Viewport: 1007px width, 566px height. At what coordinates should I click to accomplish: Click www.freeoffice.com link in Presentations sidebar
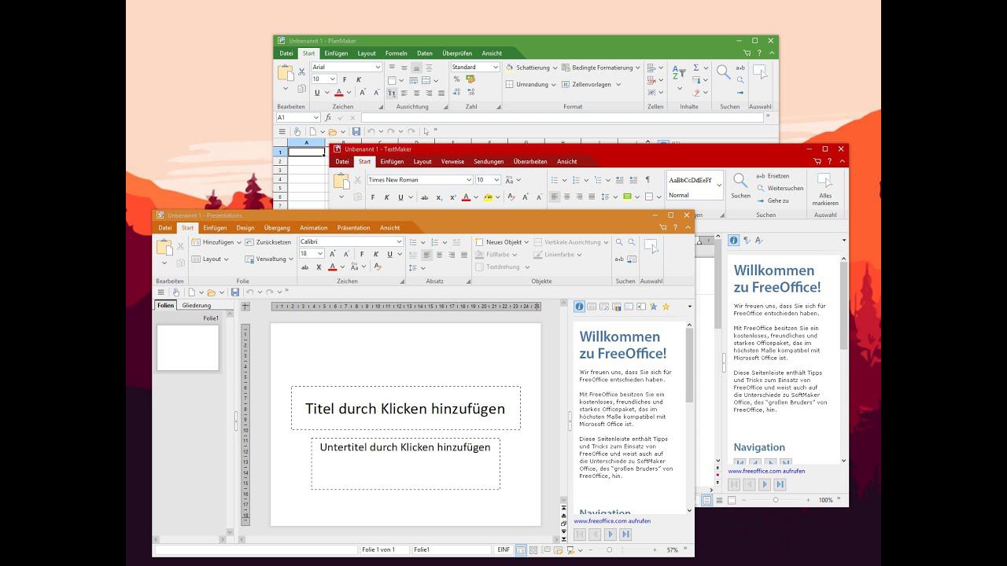[x=612, y=520]
